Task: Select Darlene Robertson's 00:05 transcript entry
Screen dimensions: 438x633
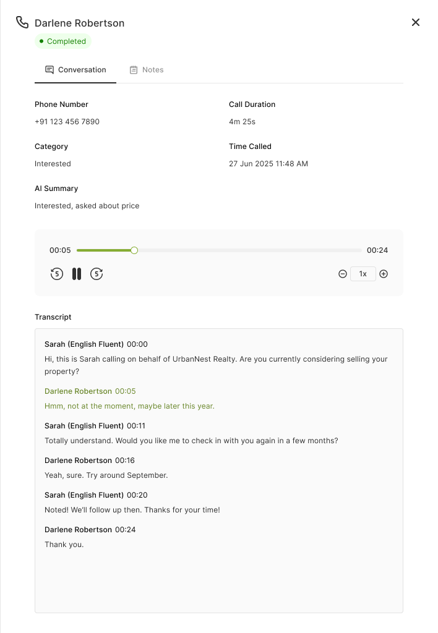Action: point(129,406)
